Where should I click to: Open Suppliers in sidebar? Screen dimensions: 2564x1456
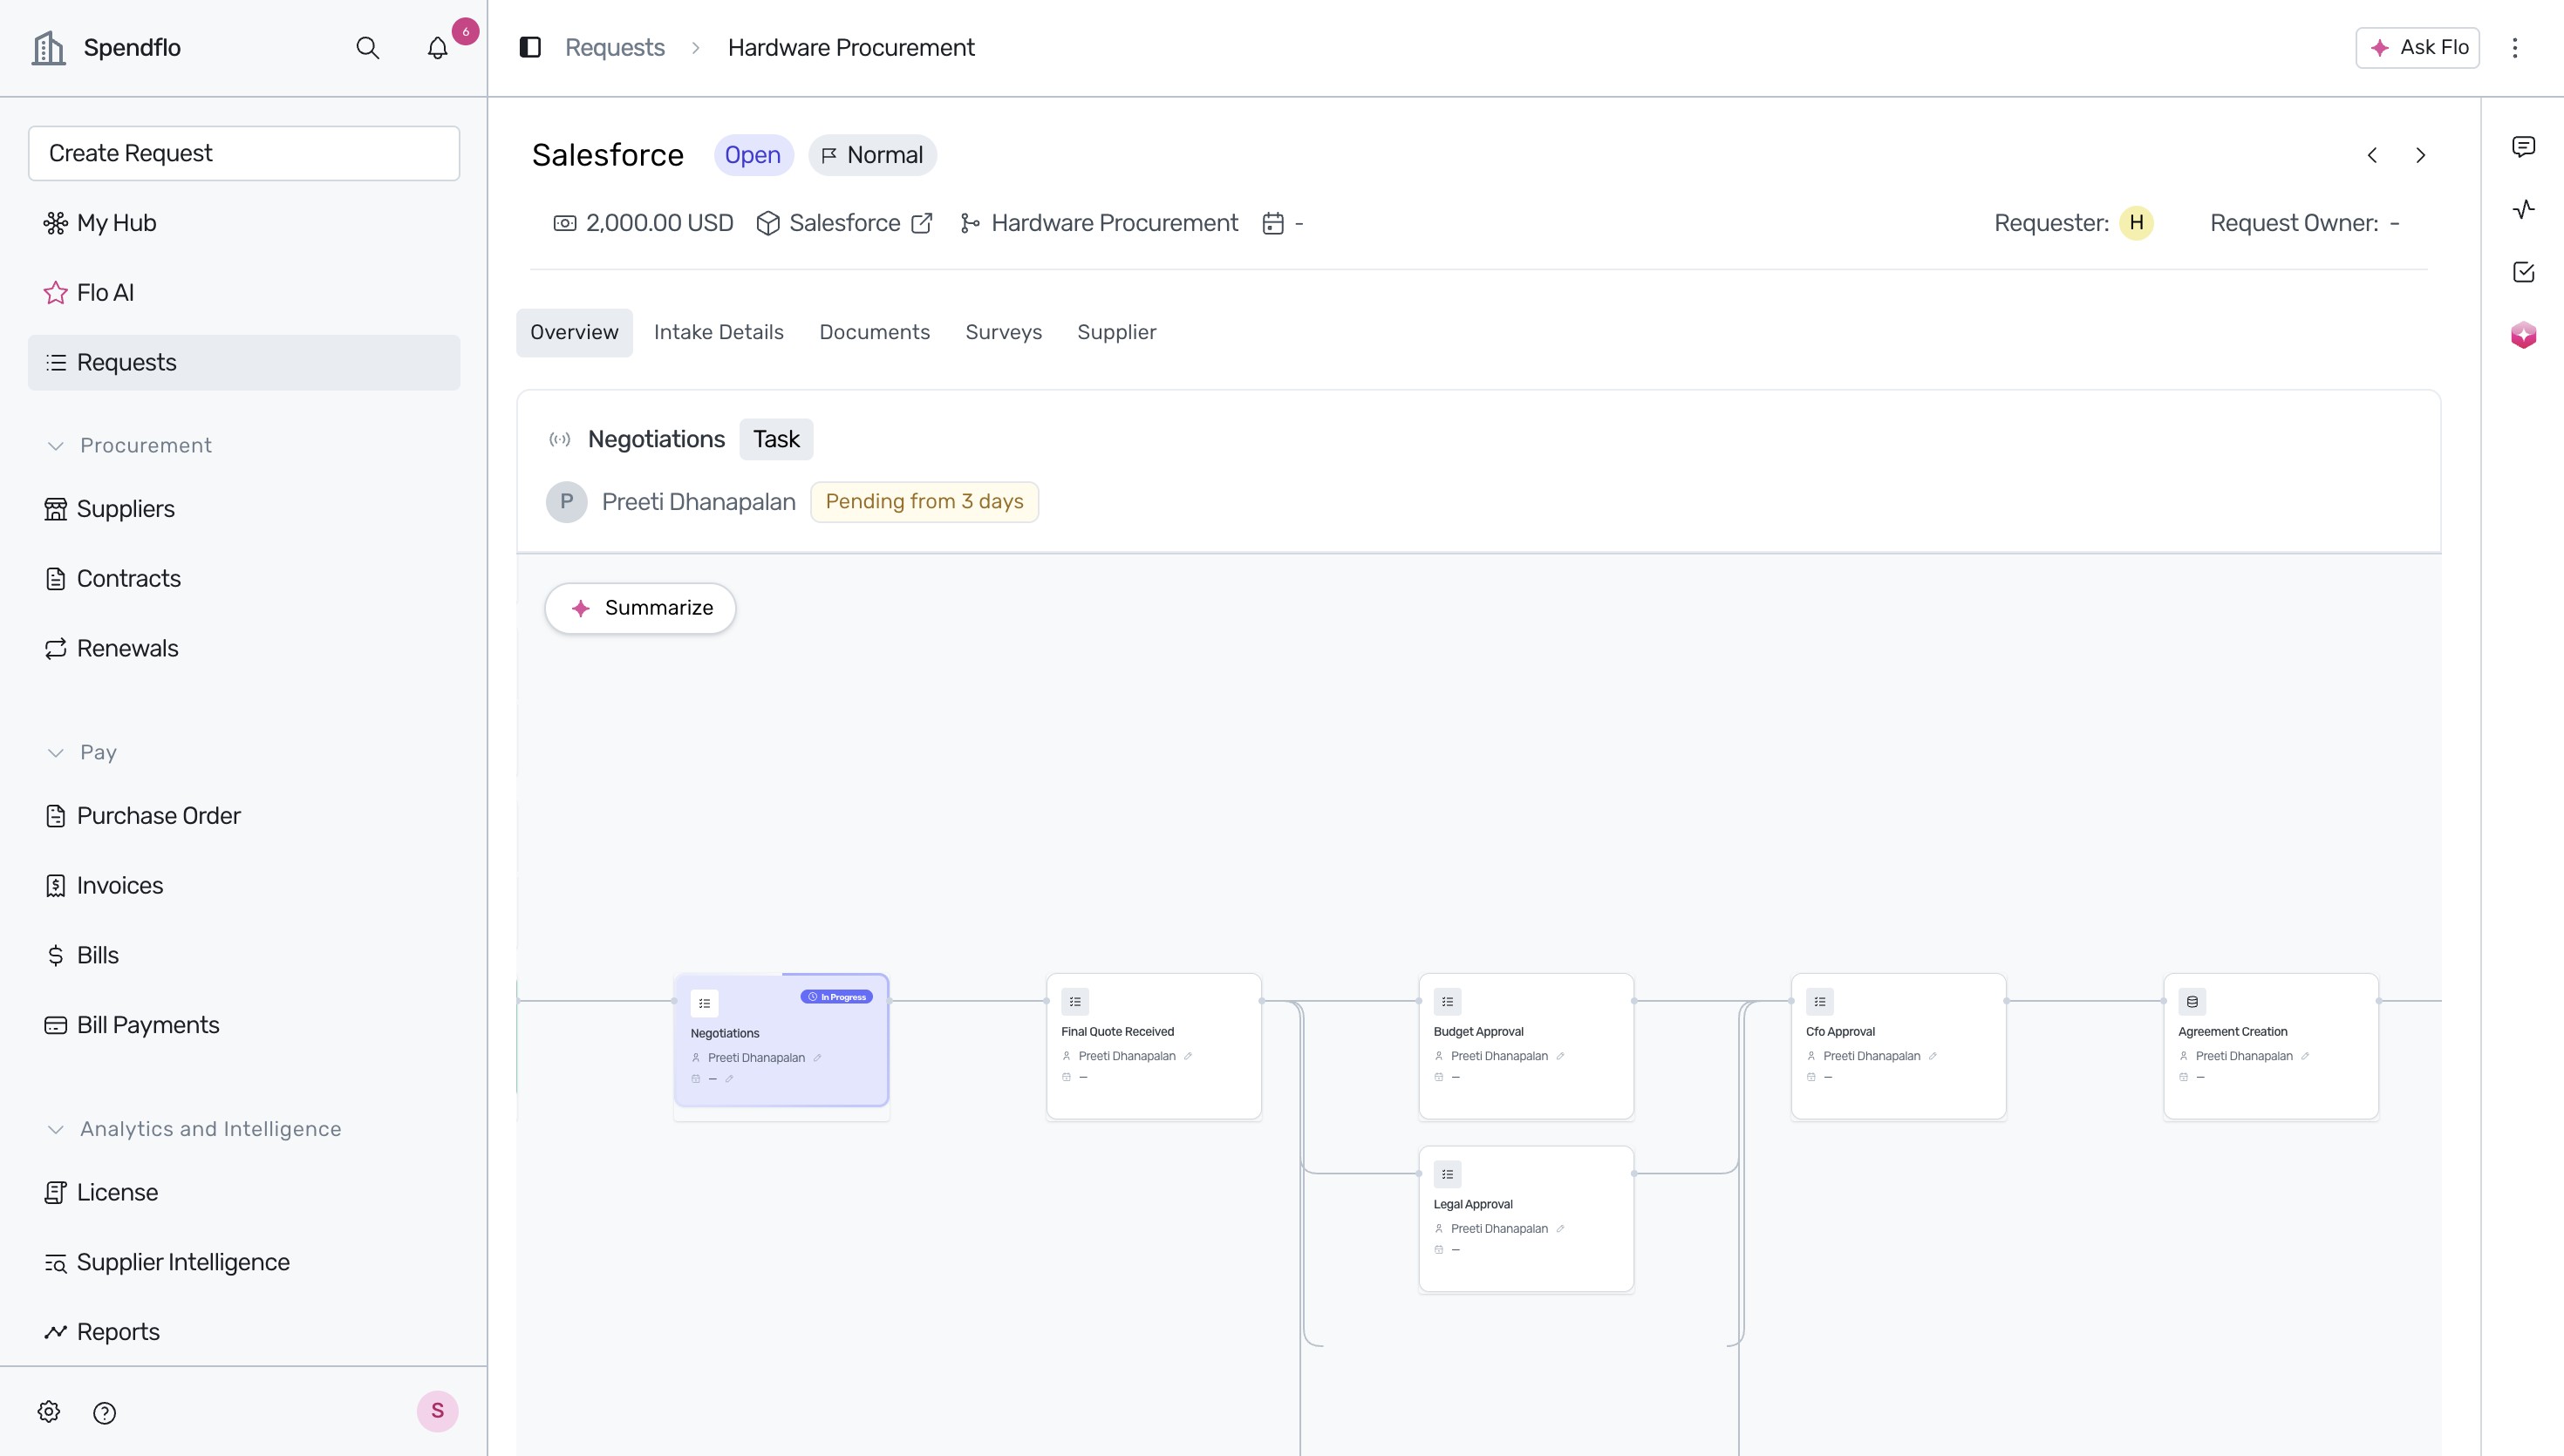pos(244,509)
